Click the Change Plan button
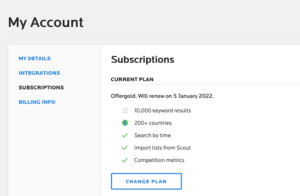 pos(146,181)
